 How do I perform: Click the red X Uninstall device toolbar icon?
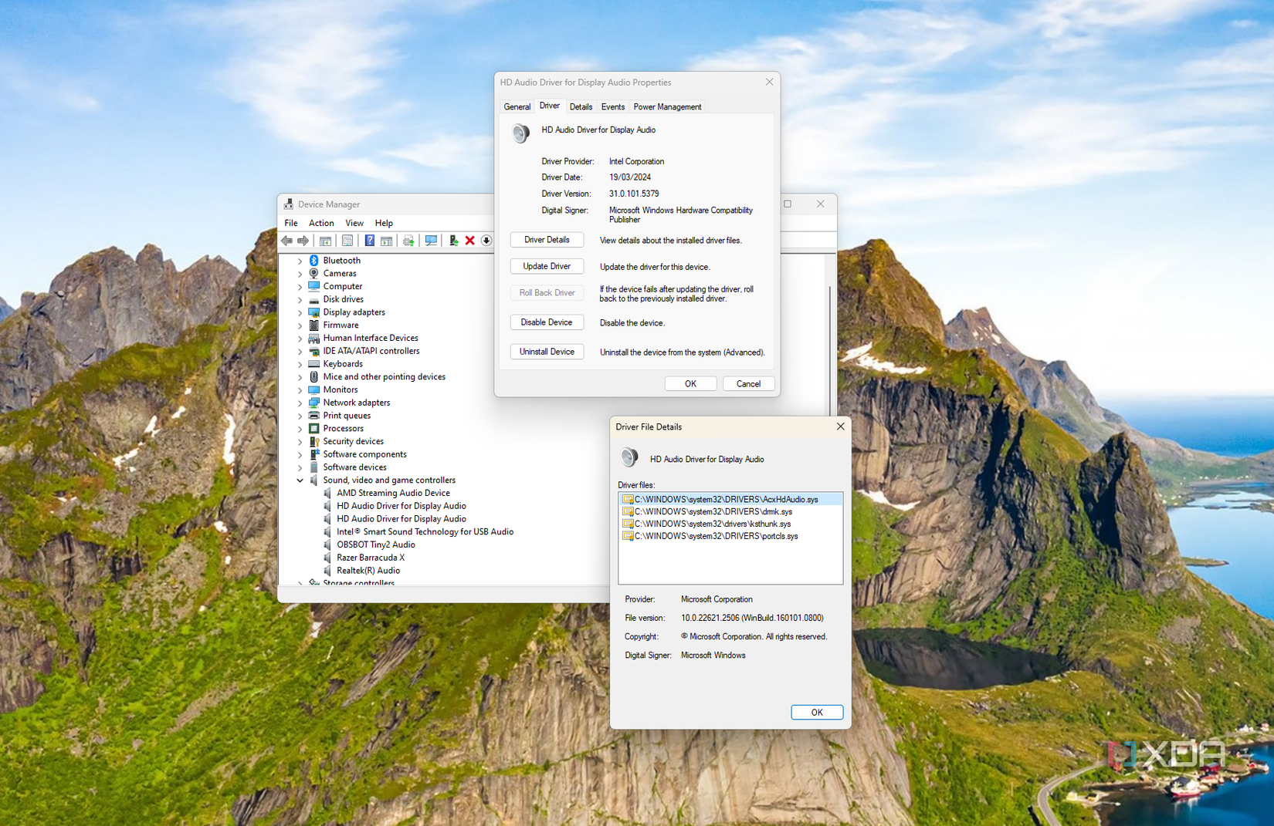click(469, 241)
